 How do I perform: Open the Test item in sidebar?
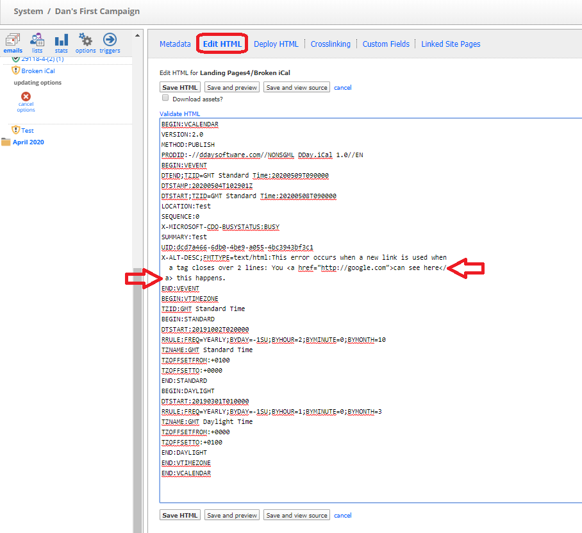point(28,130)
